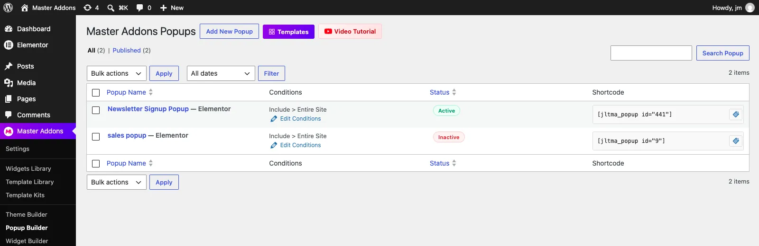This screenshot has width=759, height=246.
Task: Open the WordPress logo menu
Action: tap(8, 8)
